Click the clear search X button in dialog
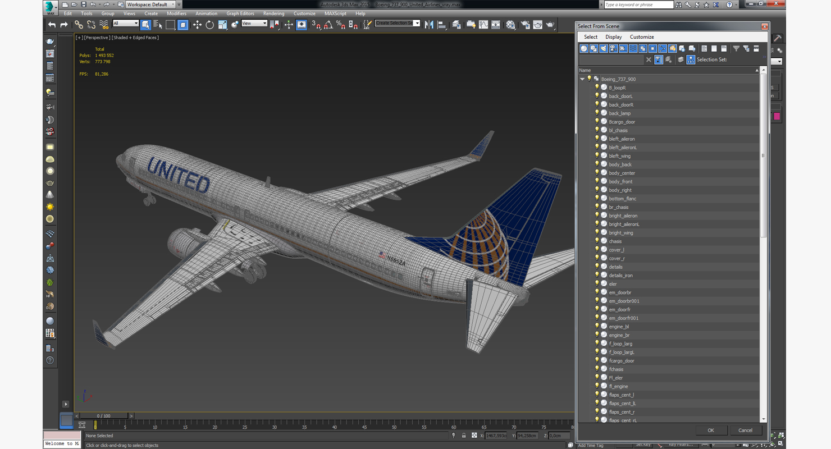Screen dimensions: 831x449 [649, 59]
